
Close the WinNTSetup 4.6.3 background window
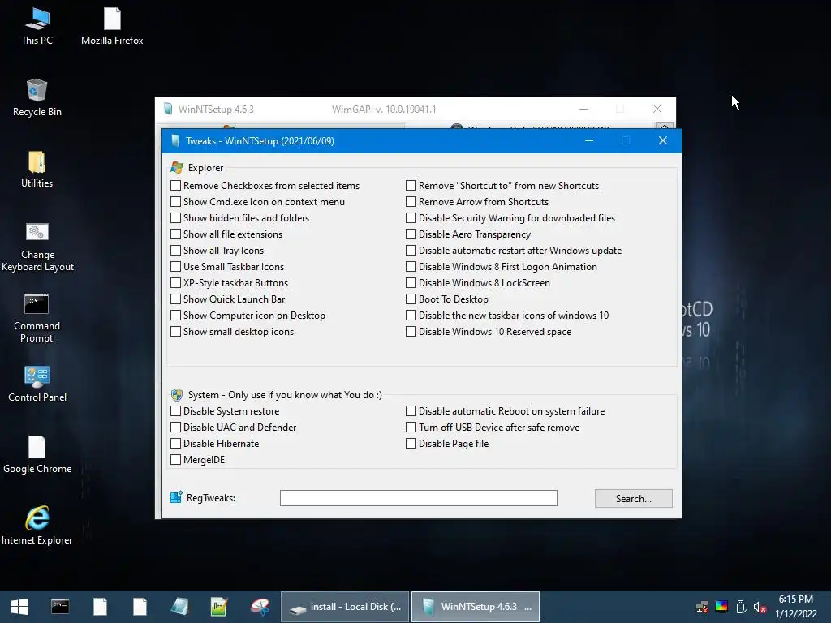pyautogui.click(x=657, y=110)
